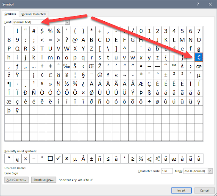Choose the yen ¥ symbol
217x196 pixels.
pos(67,75)
